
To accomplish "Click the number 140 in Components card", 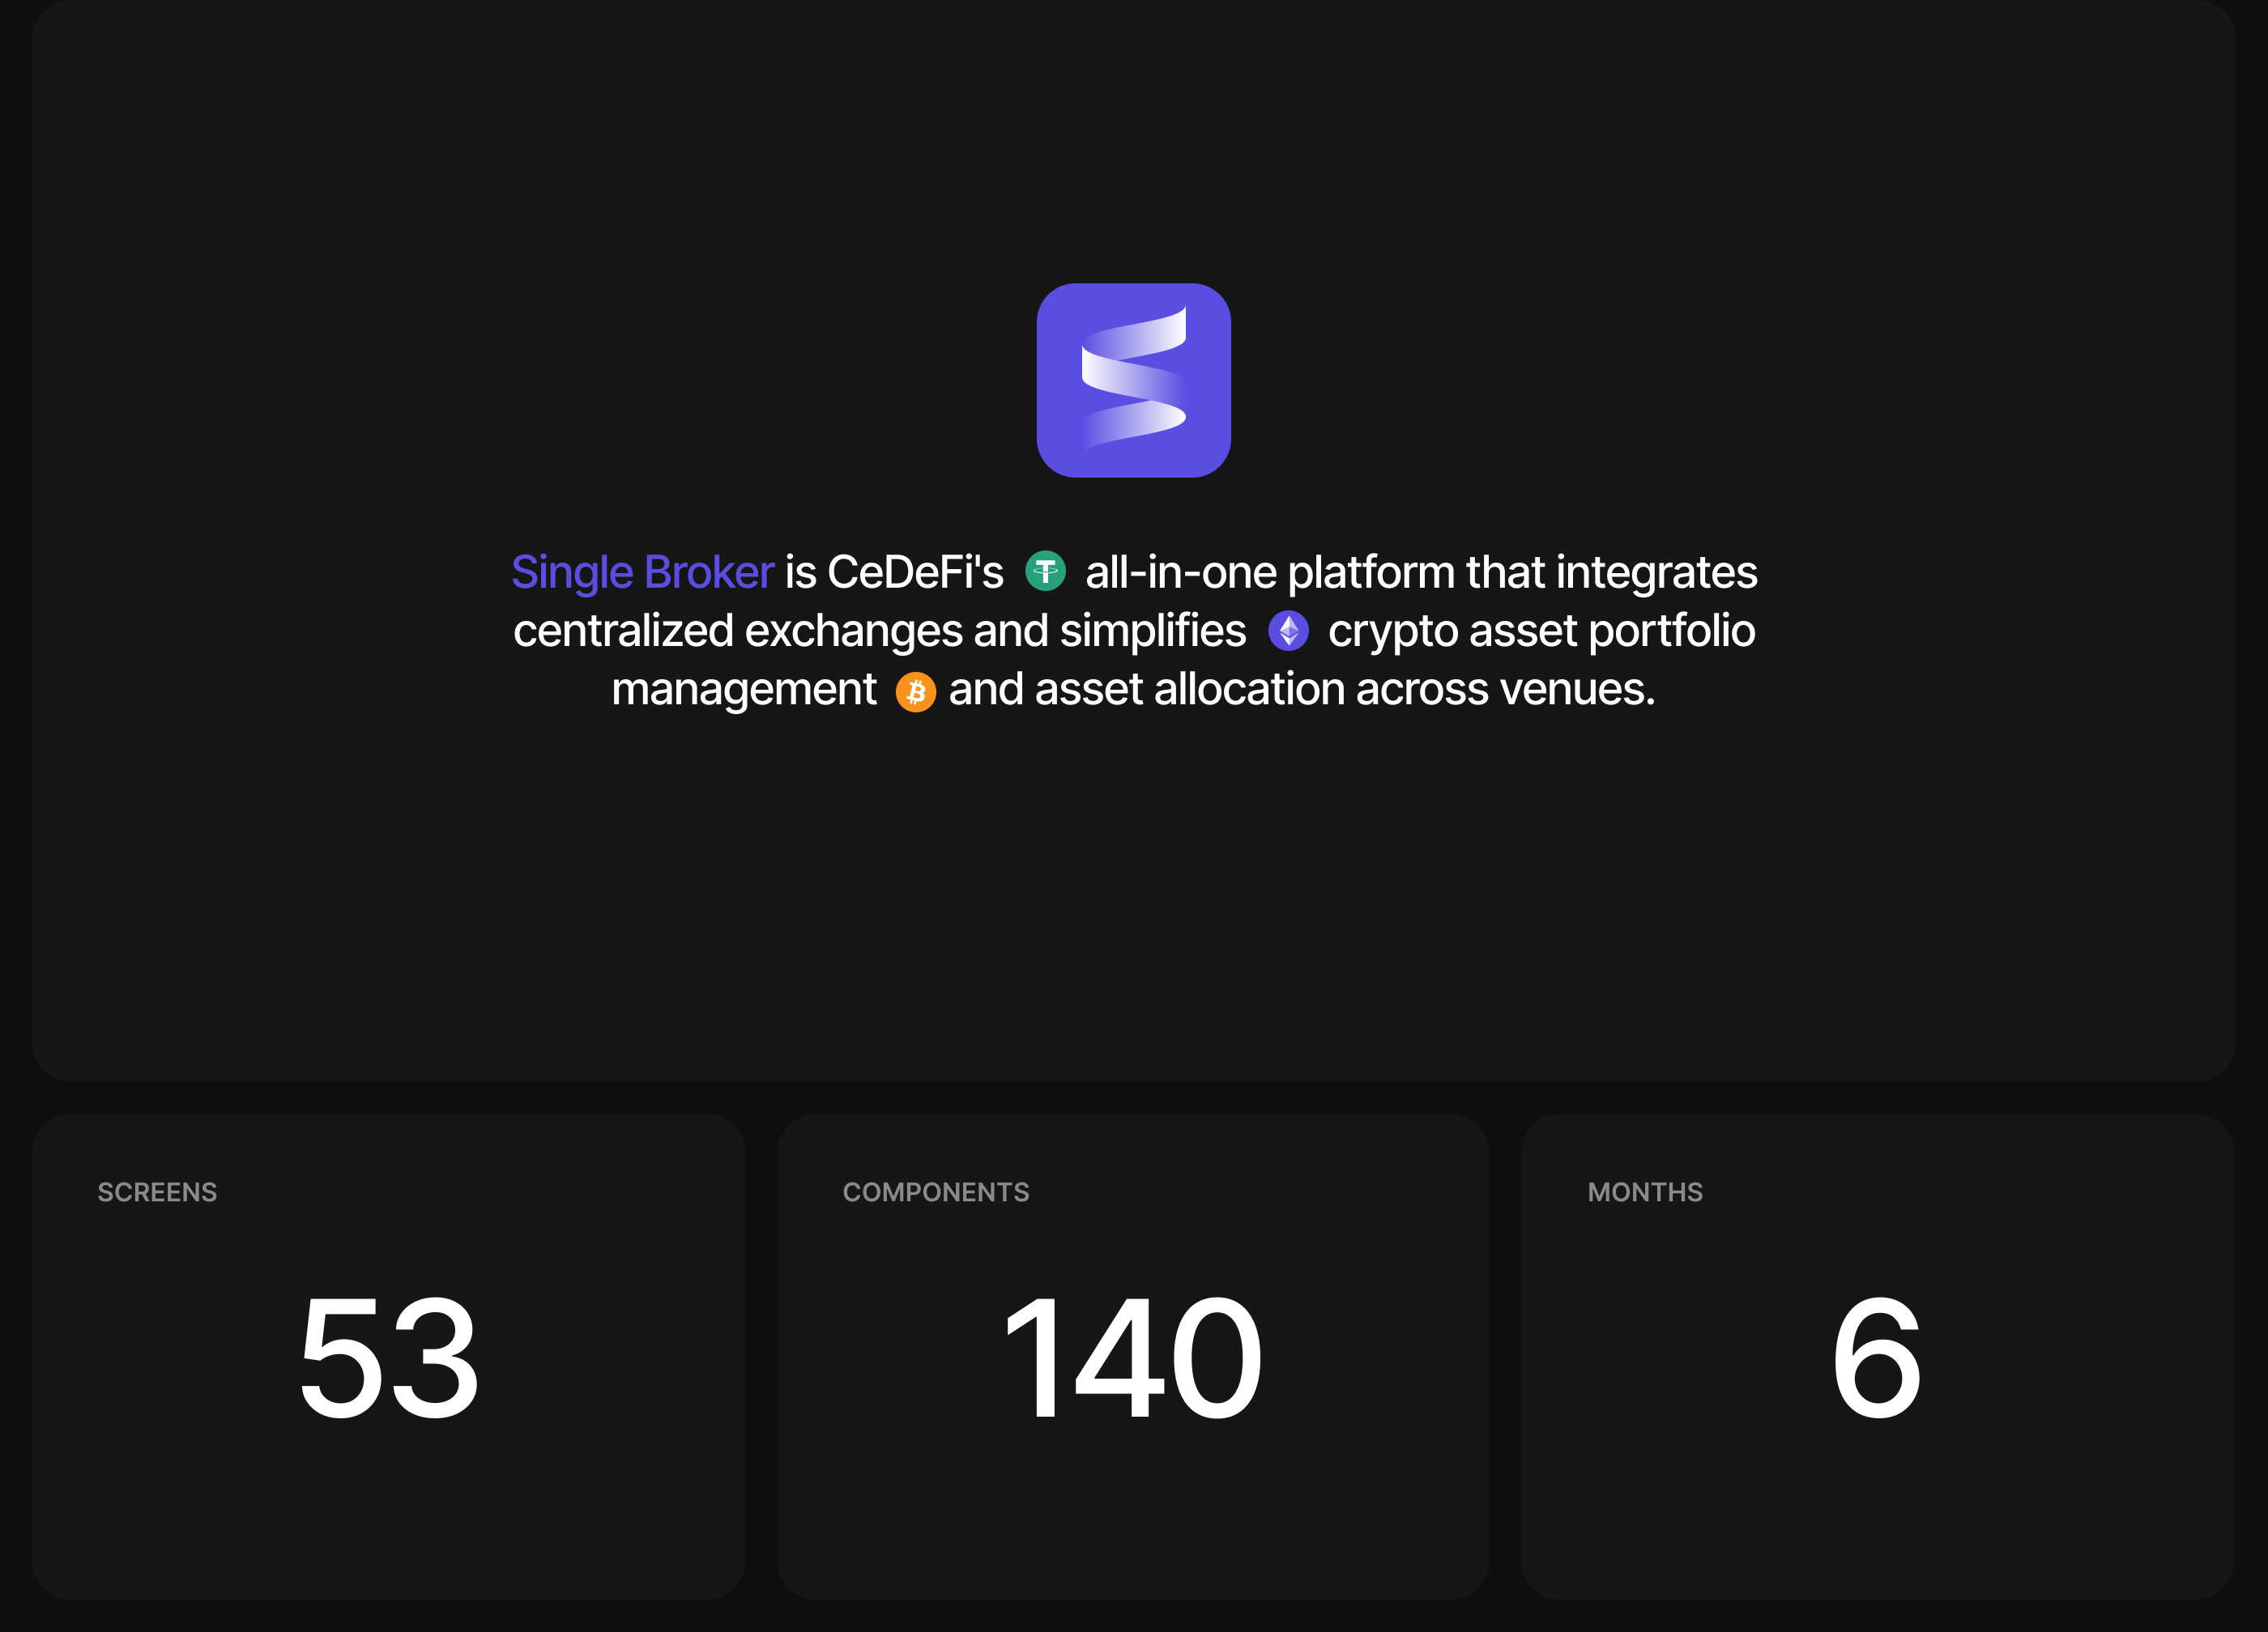I will tap(1132, 1356).
